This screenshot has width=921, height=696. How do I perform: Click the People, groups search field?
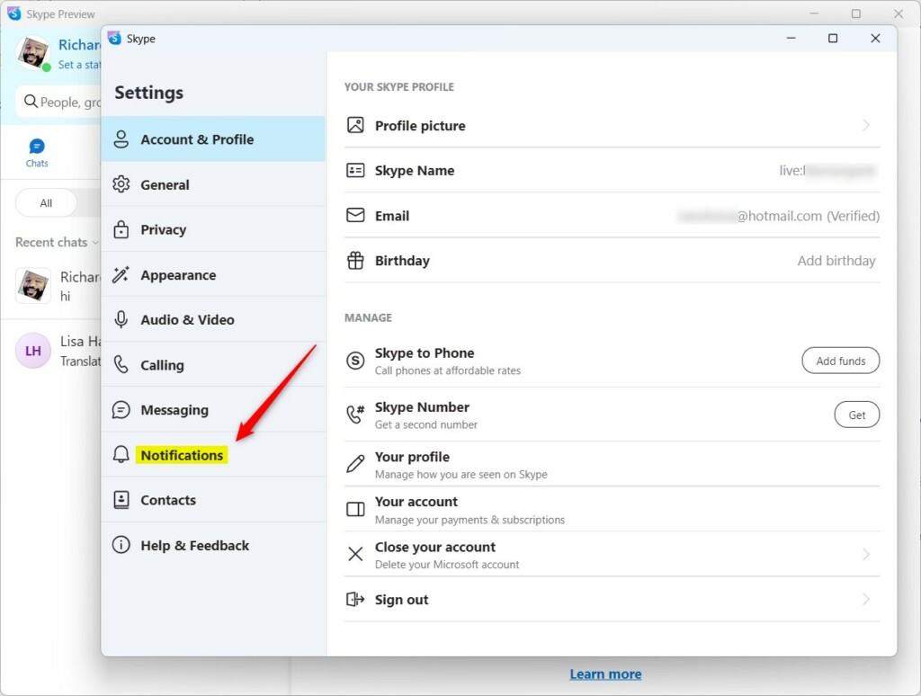coord(58,103)
